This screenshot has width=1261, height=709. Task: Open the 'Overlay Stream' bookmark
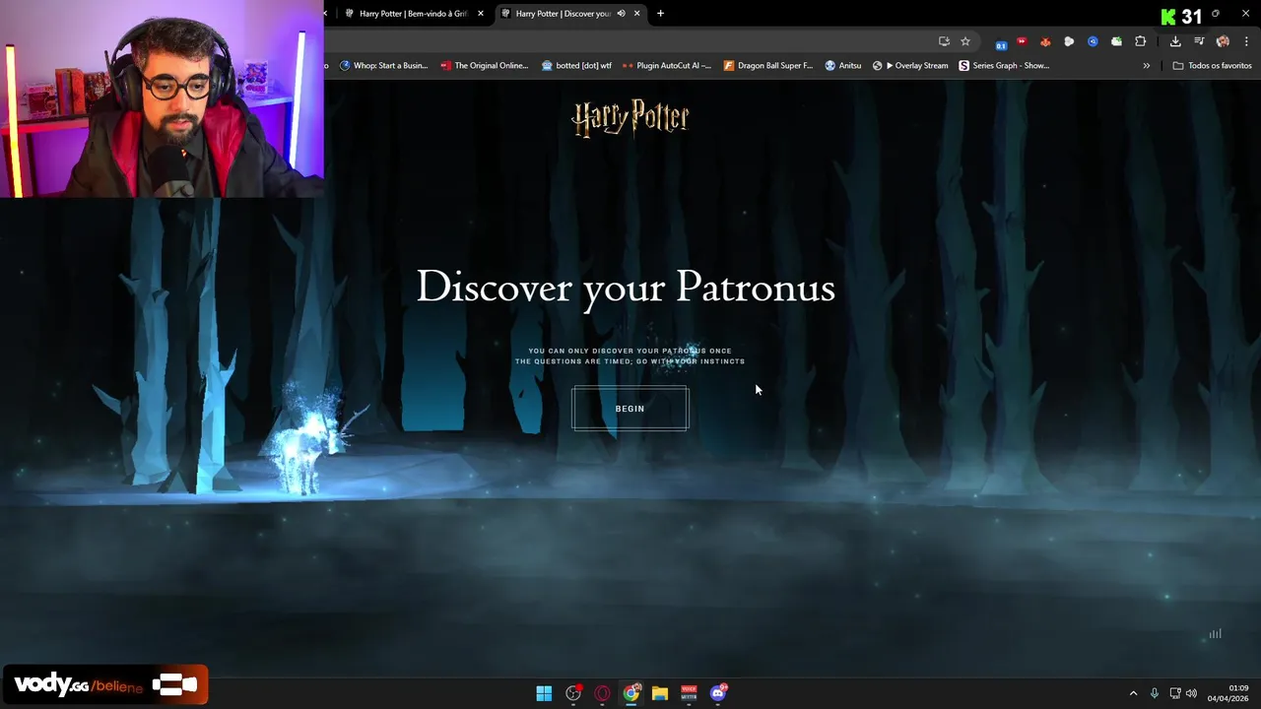(x=910, y=66)
